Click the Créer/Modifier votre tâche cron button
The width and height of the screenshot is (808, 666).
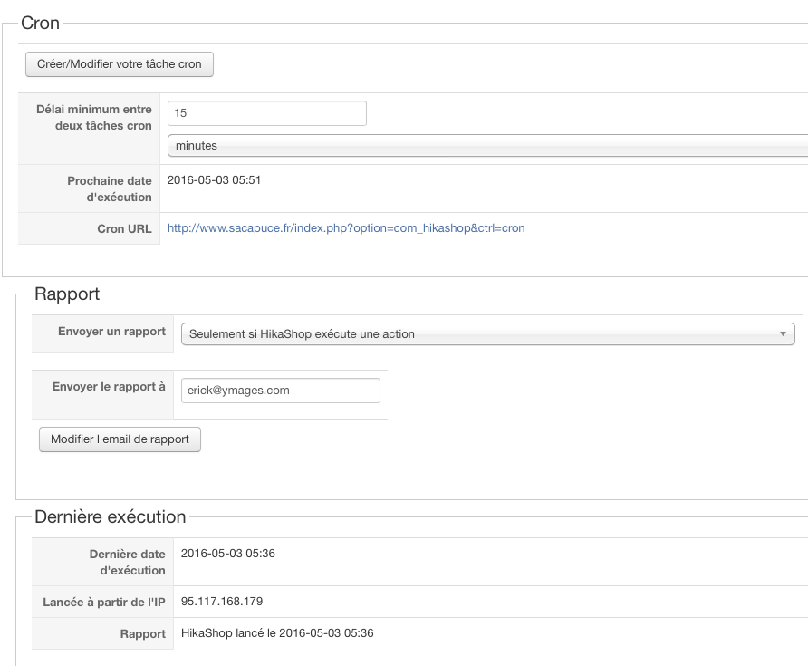119,65
